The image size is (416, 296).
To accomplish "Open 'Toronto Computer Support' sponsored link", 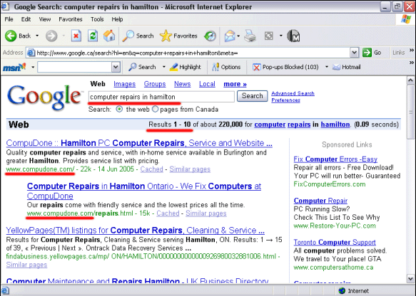I will point(335,243).
